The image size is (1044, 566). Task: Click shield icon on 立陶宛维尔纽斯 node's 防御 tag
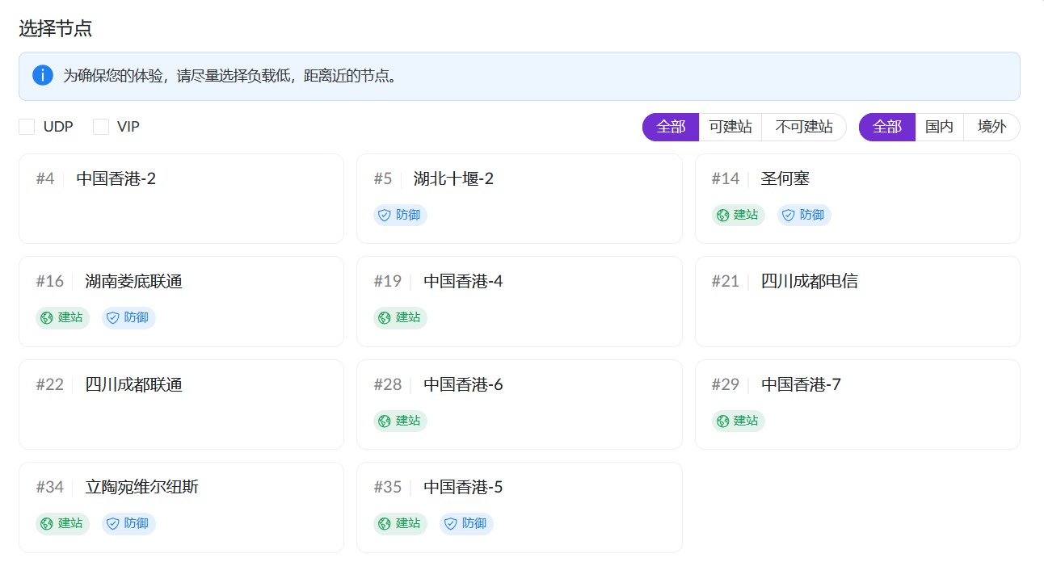(113, 524)
